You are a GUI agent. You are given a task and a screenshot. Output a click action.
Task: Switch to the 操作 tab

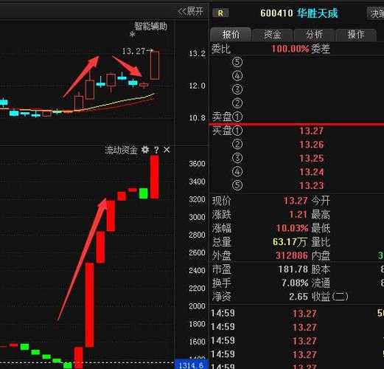tap(356, 35)
